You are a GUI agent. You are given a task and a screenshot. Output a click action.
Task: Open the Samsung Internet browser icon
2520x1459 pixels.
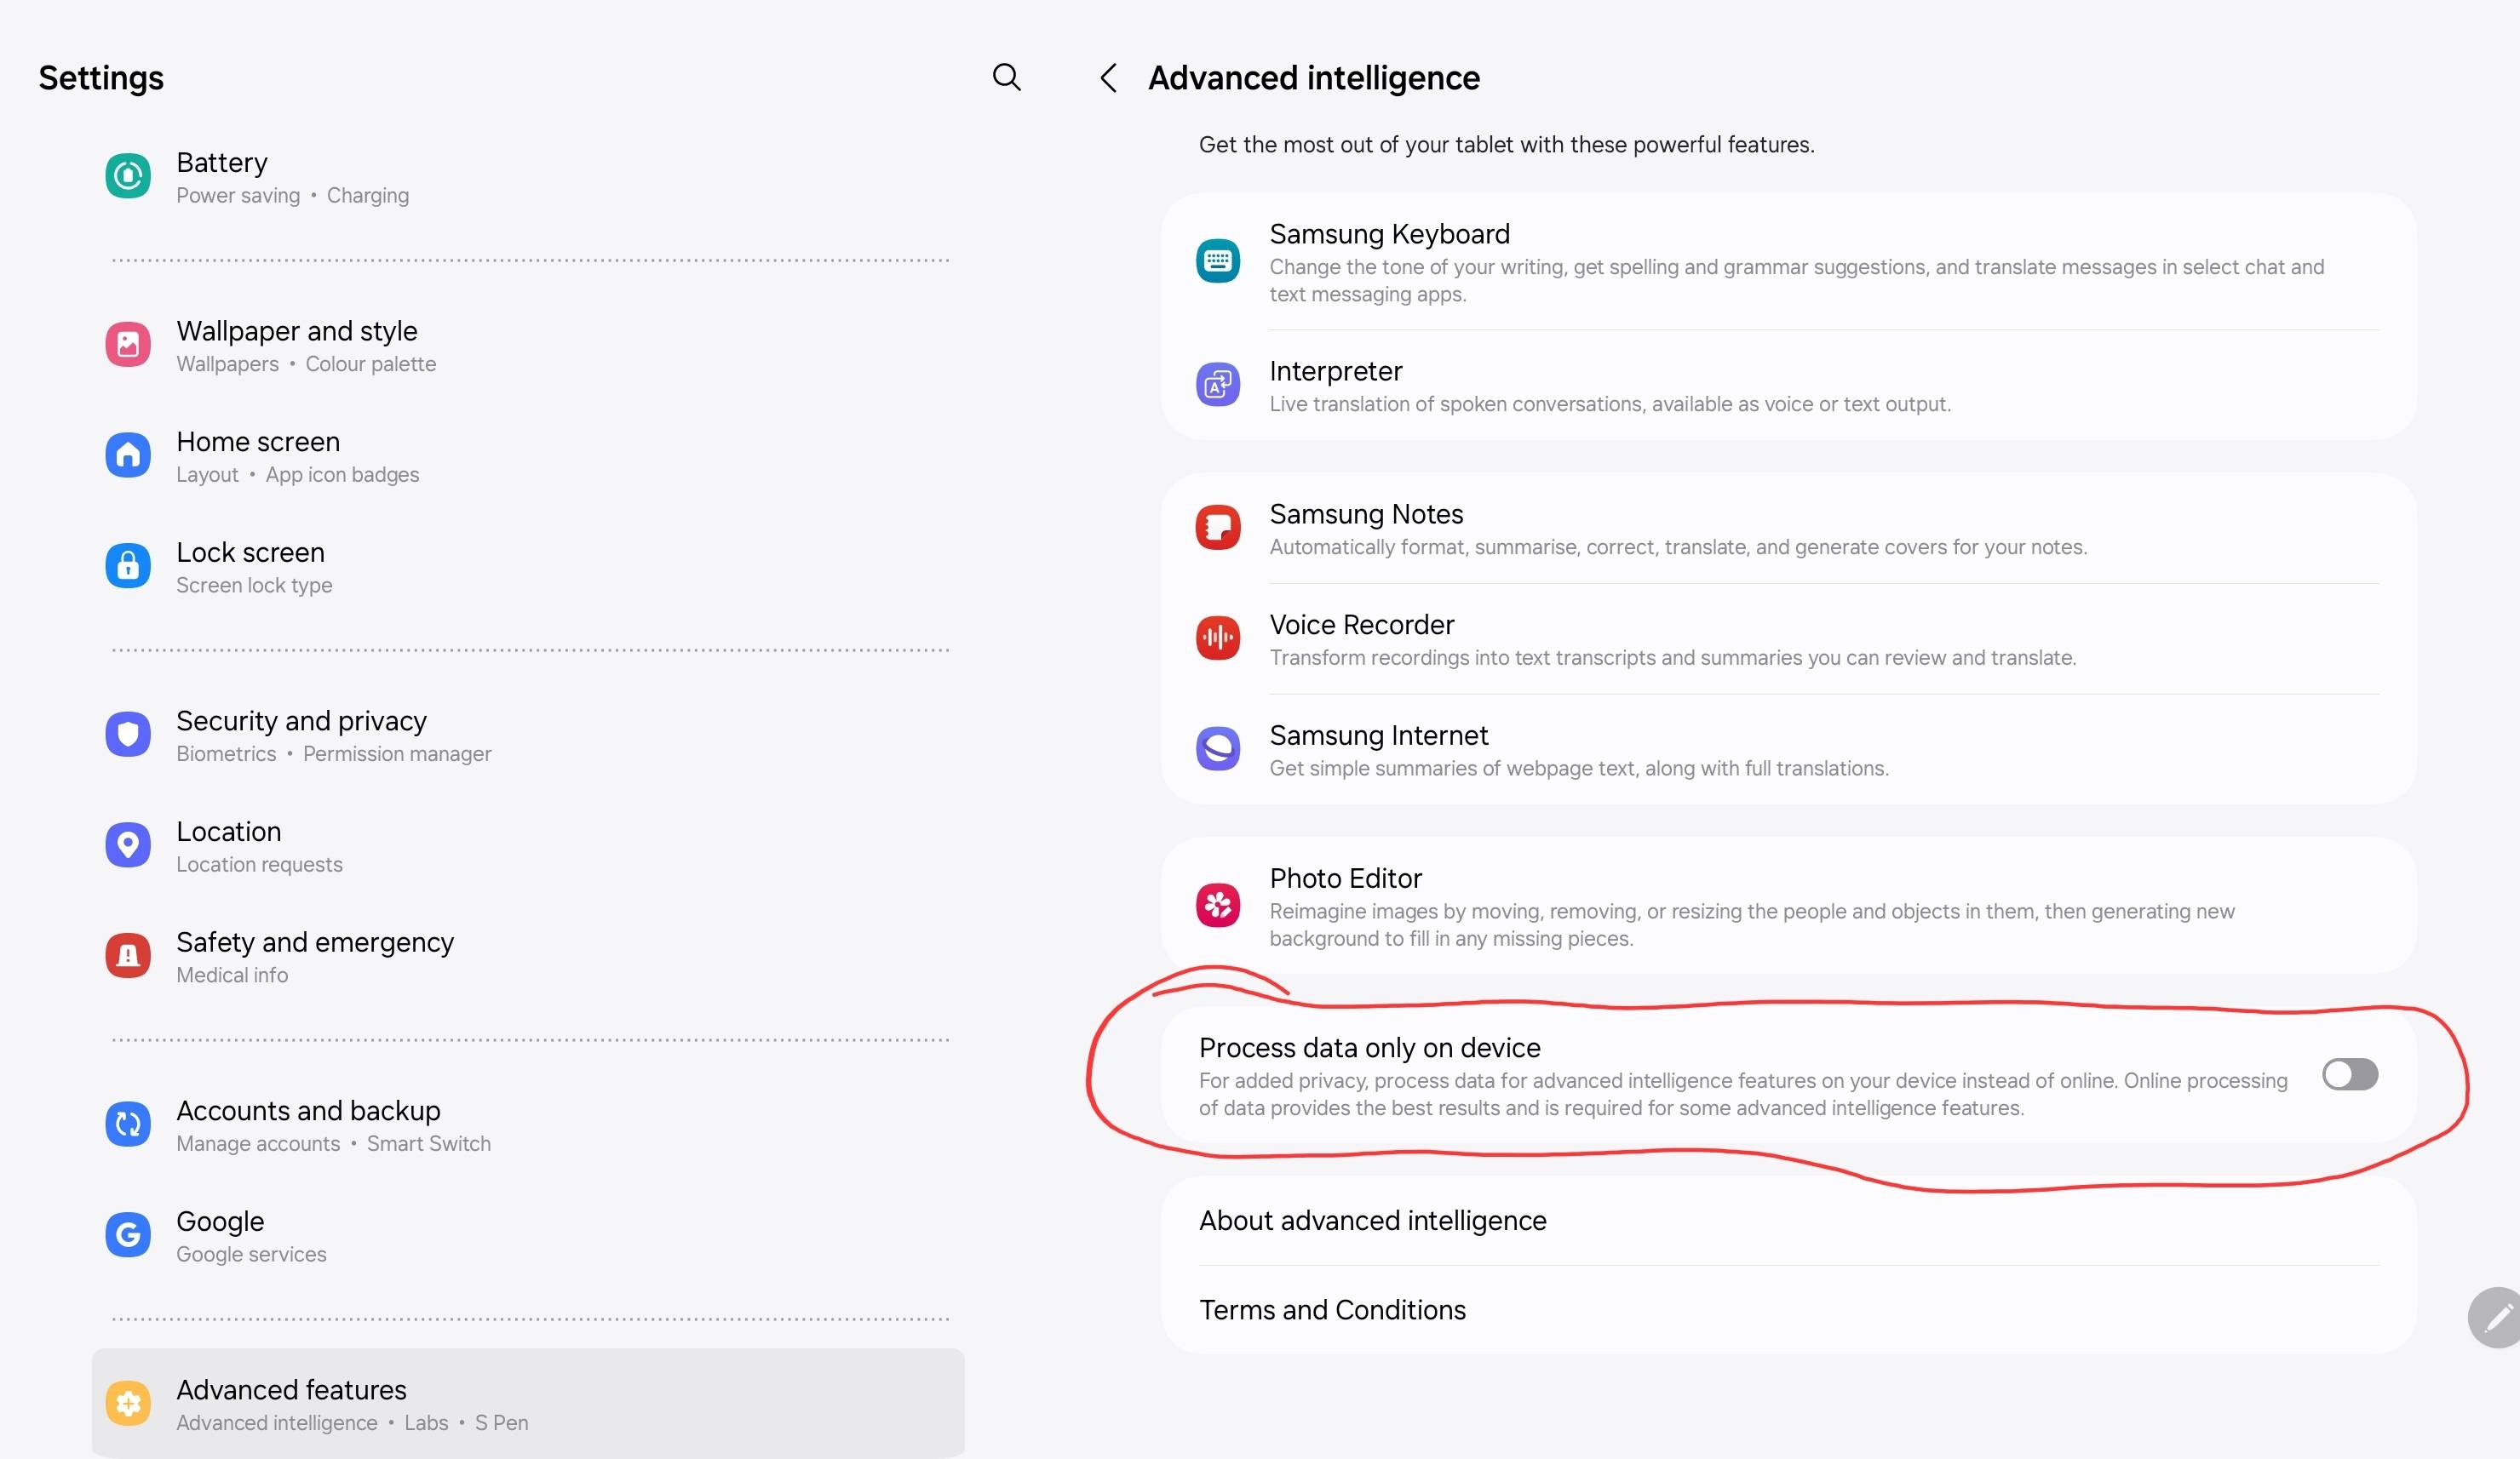point(1217,749)
